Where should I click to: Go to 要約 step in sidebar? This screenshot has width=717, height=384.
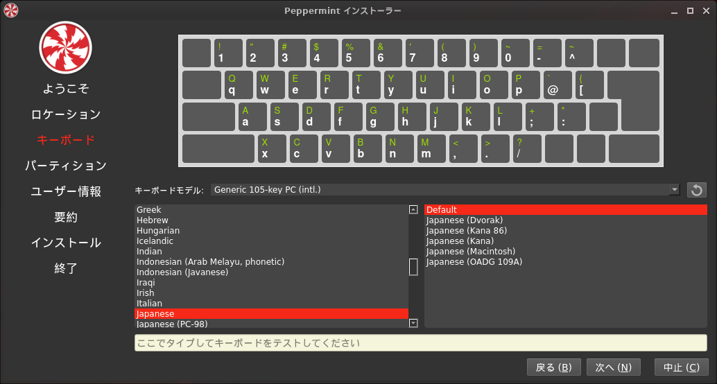coord(66,217)
